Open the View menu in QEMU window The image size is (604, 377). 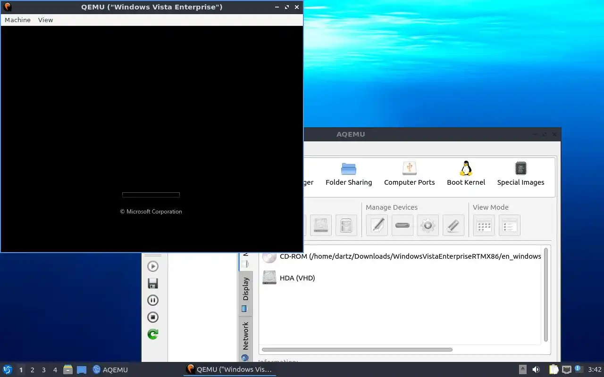point(46,20)
